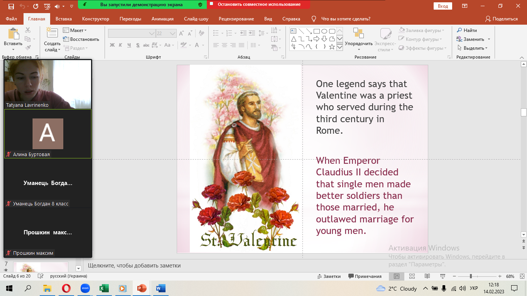
Task: Select the rectangle shape in shapes gallery
Action: 316,31
